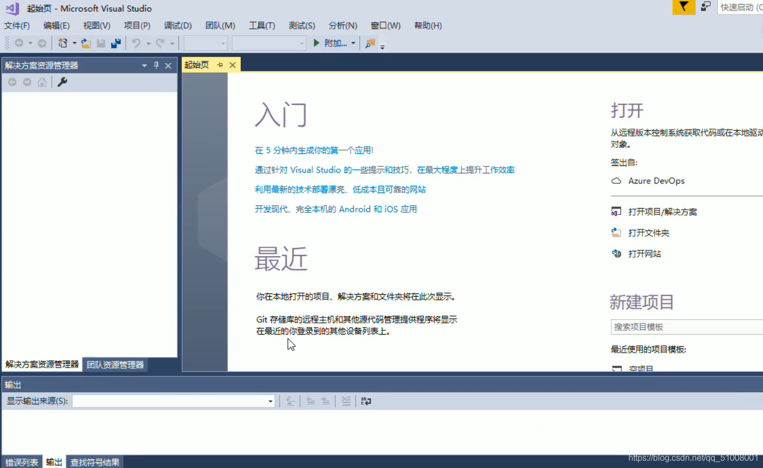Toggle word wrap in the Output panel
This screenshot has height=468, width=763.
[366, 401]
